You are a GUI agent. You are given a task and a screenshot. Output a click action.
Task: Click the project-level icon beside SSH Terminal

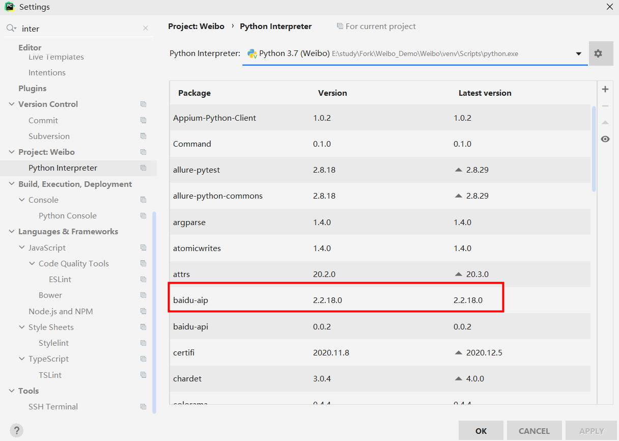(144, 407)
